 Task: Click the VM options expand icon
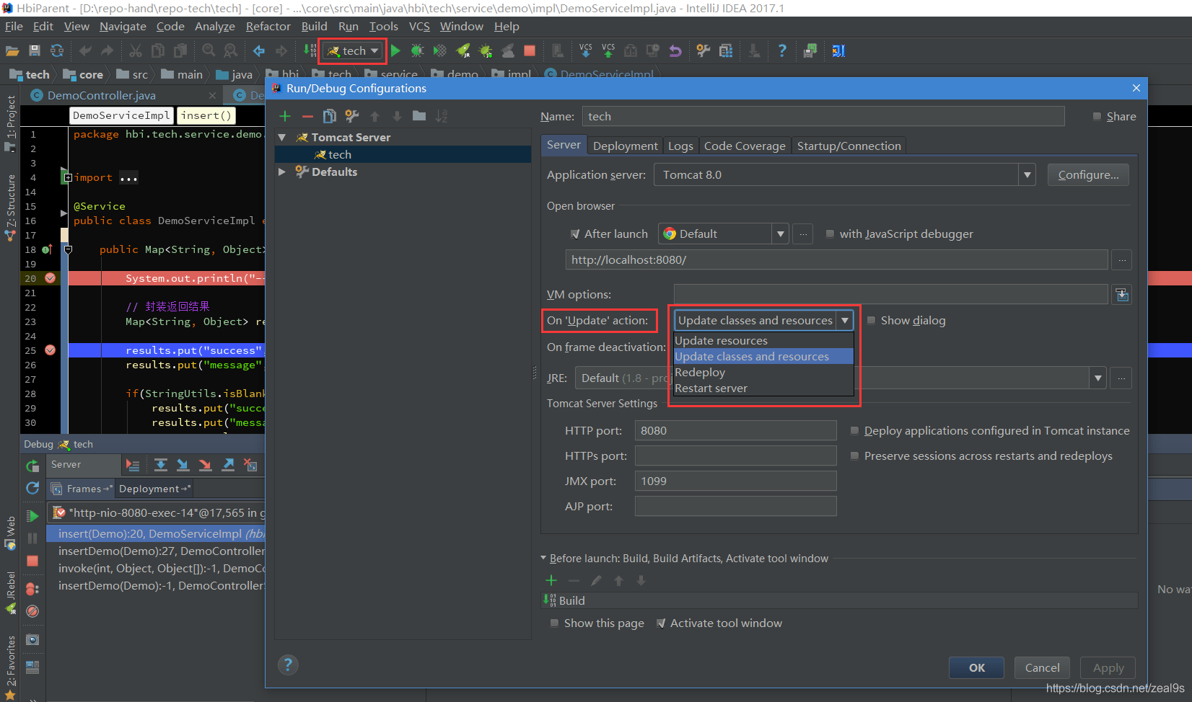[x=1121, y=294]
